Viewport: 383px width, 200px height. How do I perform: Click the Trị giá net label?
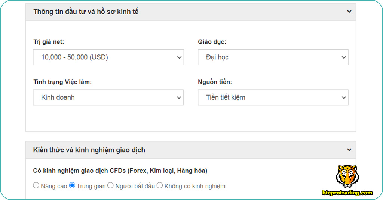(x=49, y=42)
